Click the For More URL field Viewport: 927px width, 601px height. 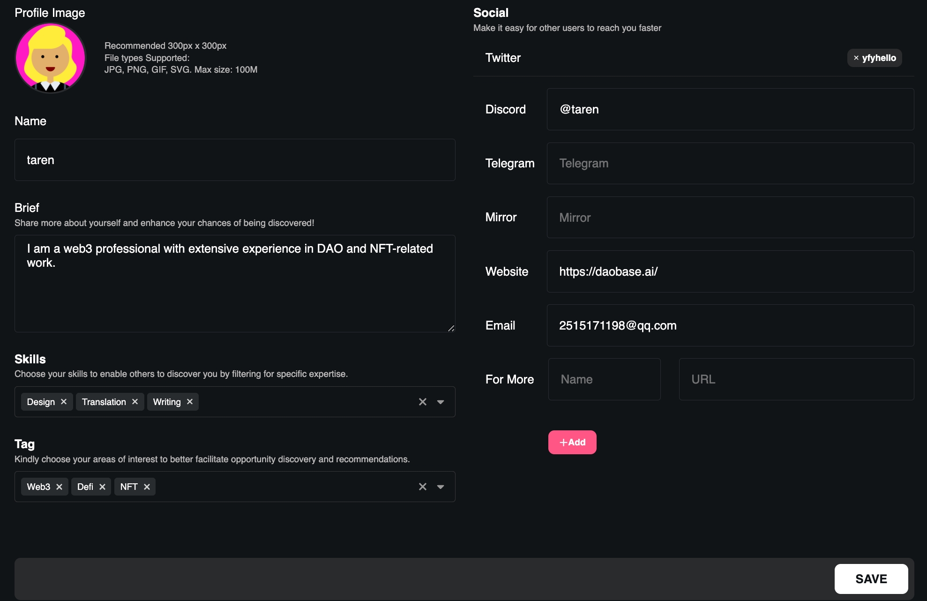[796, 379]
